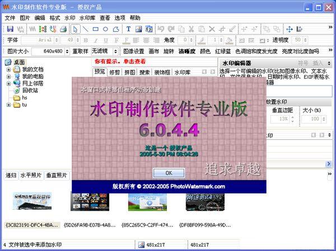336x251 pixels.
Task: Open the 文件 menu
Action: click(x=10, y=18)
